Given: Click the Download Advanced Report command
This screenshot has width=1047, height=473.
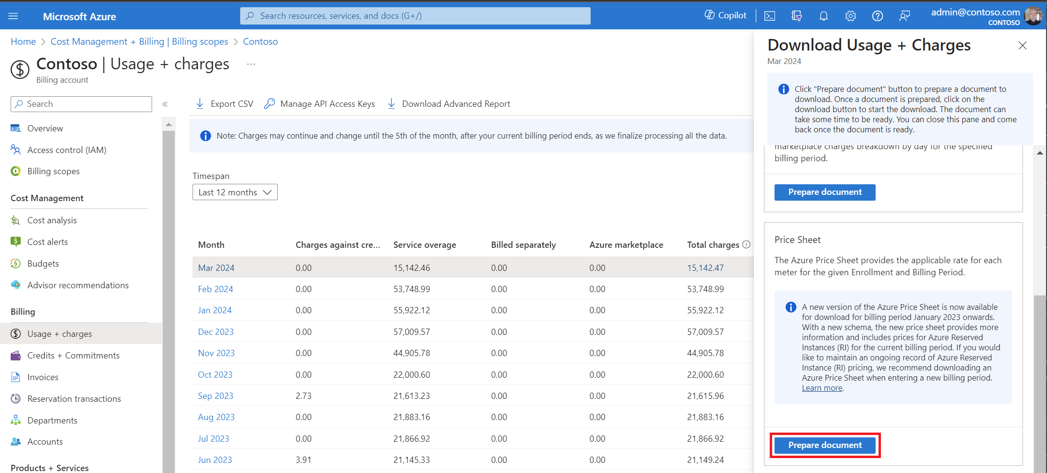Looking at the screenshot, I should [449, 104].
